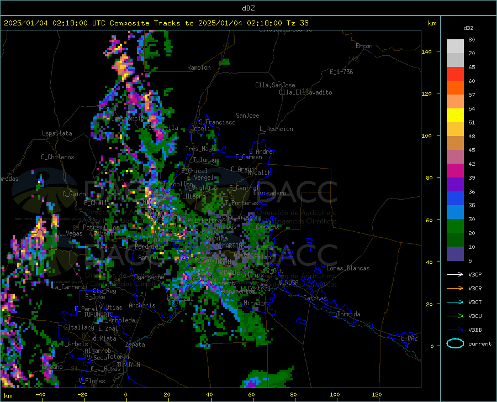The width and height of the screenshot is (497, 402).
Task: Click the 'Manzano' map label
Action: [x=51, y=367]
